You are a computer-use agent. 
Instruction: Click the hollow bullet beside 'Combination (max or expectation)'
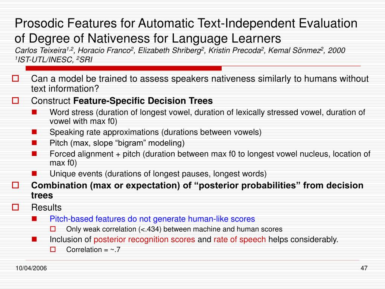(x=15, y=185)
